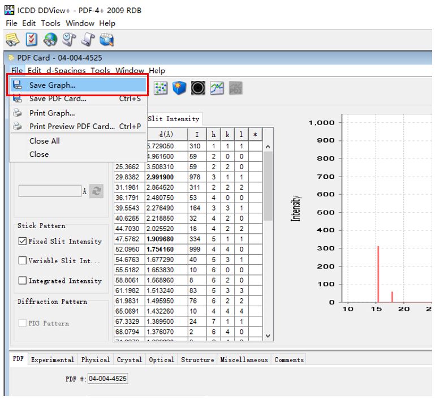Viewport: 440px width, 403px height.
Task: Open the PDF Card Edit menu
Action: (34, 71)
